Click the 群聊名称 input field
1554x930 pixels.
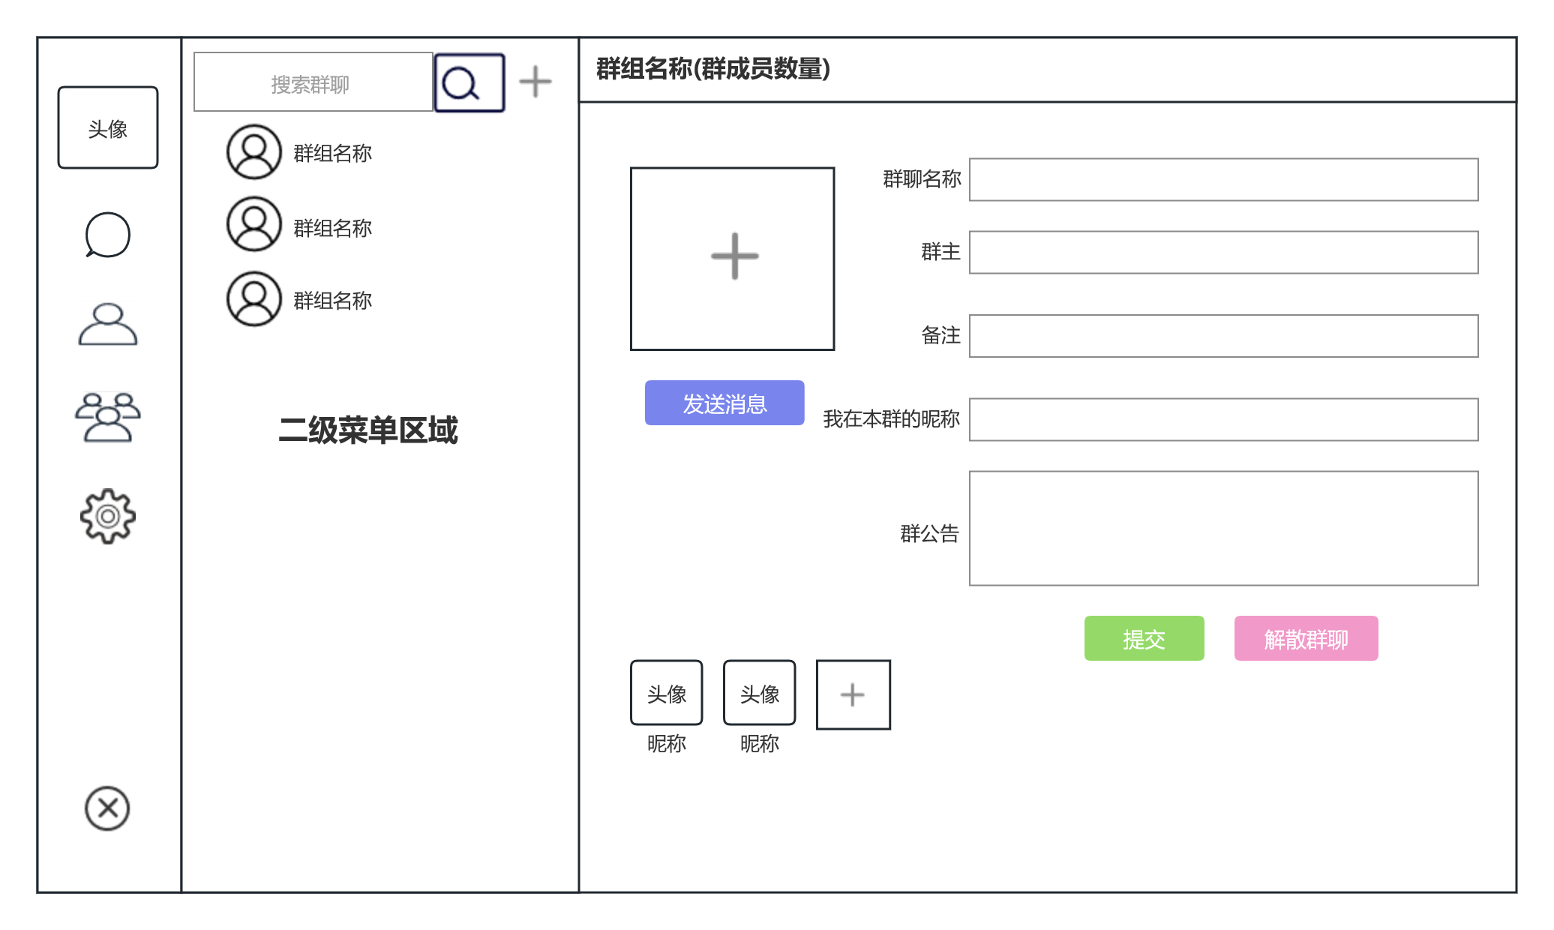(x=1223, y=179)
